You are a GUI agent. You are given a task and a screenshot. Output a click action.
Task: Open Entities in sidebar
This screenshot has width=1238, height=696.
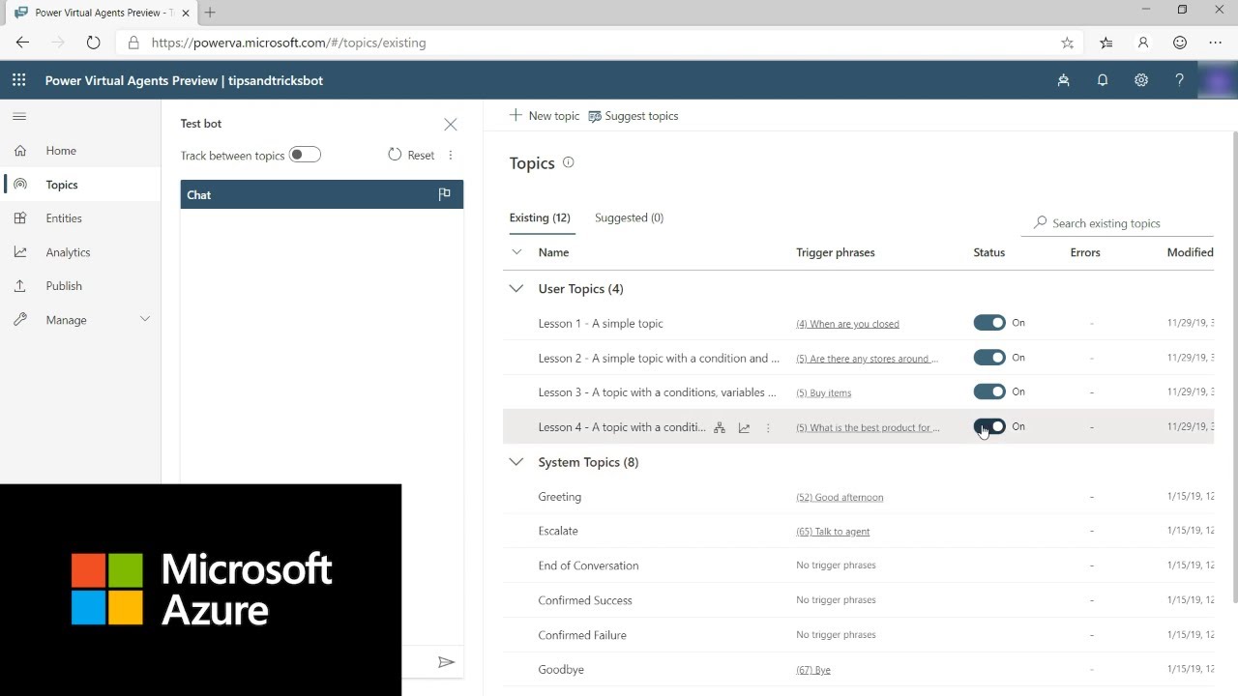pyautogui.click(x=64, y=218)
